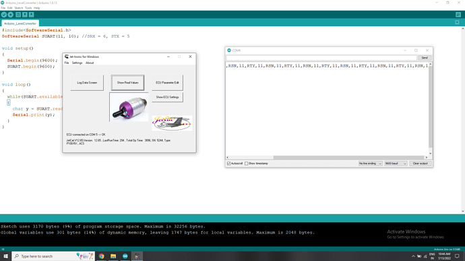Screen dimensions: 465x261
Task: Click the #include SoftwareSerial.h line
Action: pos(36,30)
